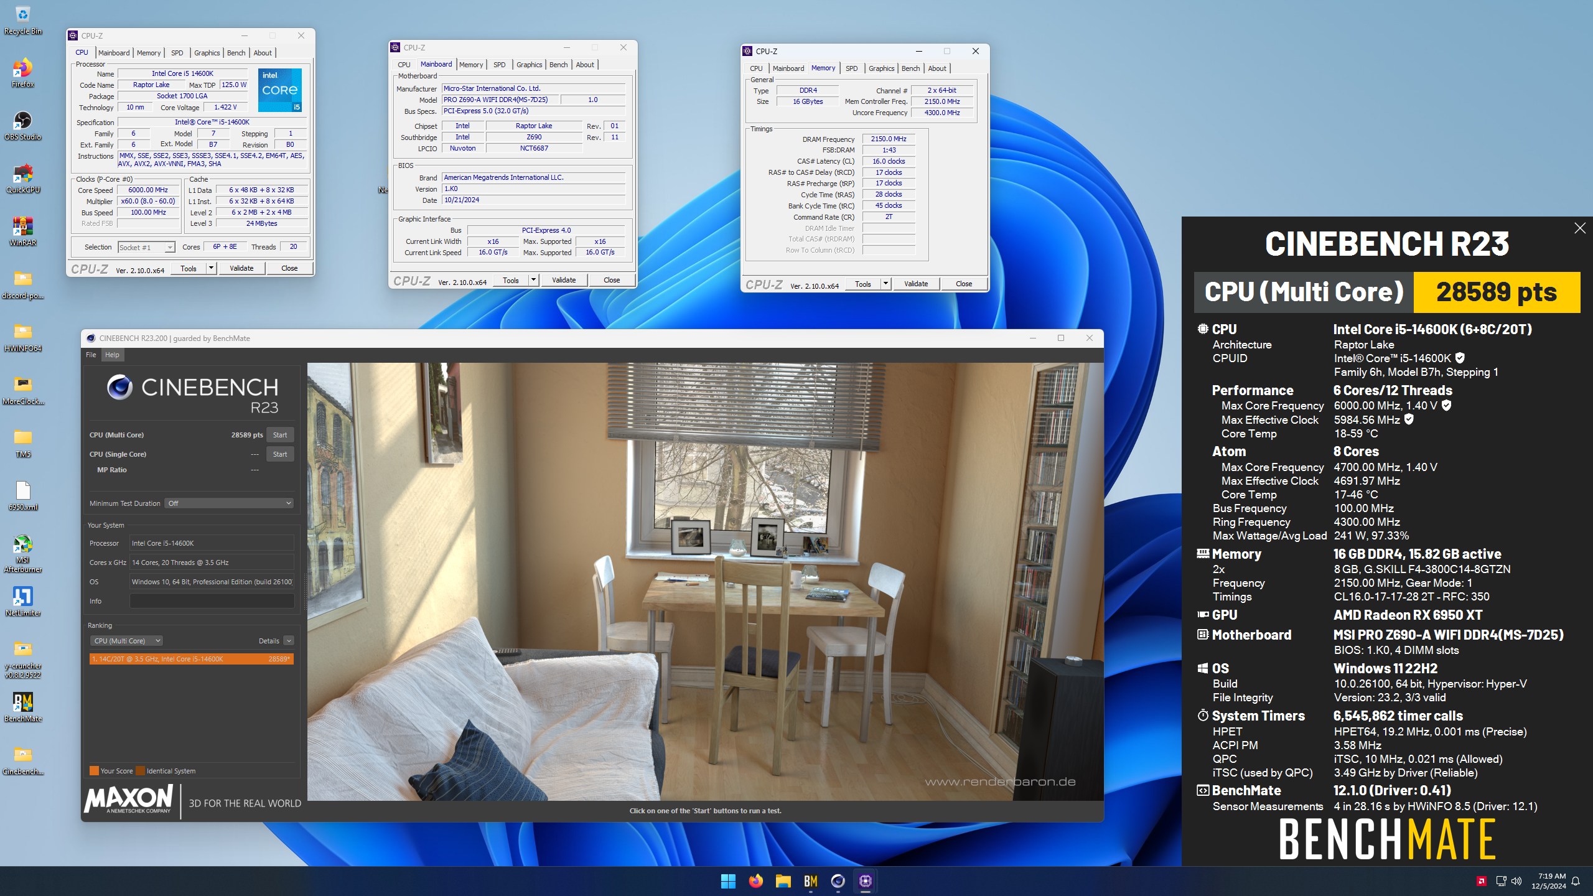
Task: Open Recycle Bin desktop icon
Action: [x=22, y=19]
